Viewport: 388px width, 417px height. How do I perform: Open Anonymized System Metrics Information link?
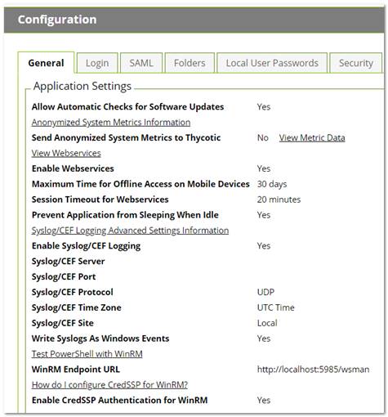click(111, 123)
